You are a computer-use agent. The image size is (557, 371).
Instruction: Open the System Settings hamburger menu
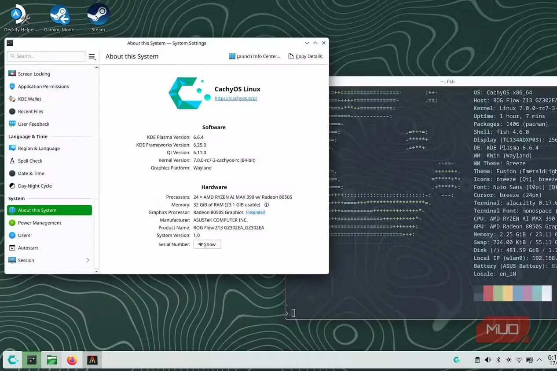tap(92, 56)
